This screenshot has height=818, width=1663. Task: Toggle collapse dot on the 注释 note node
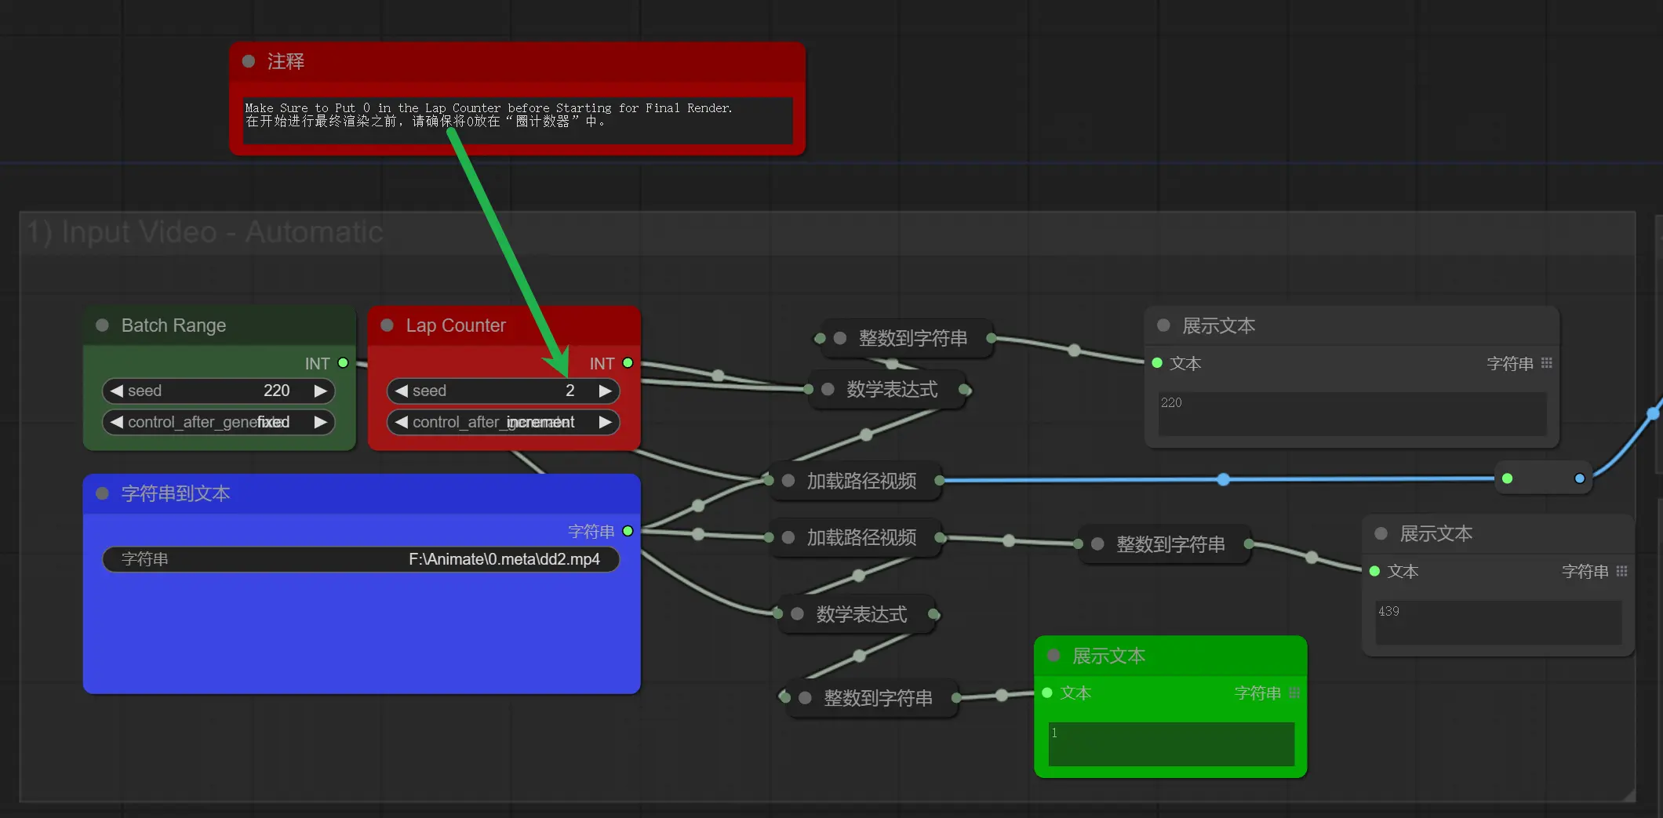[x=249, y=61]
